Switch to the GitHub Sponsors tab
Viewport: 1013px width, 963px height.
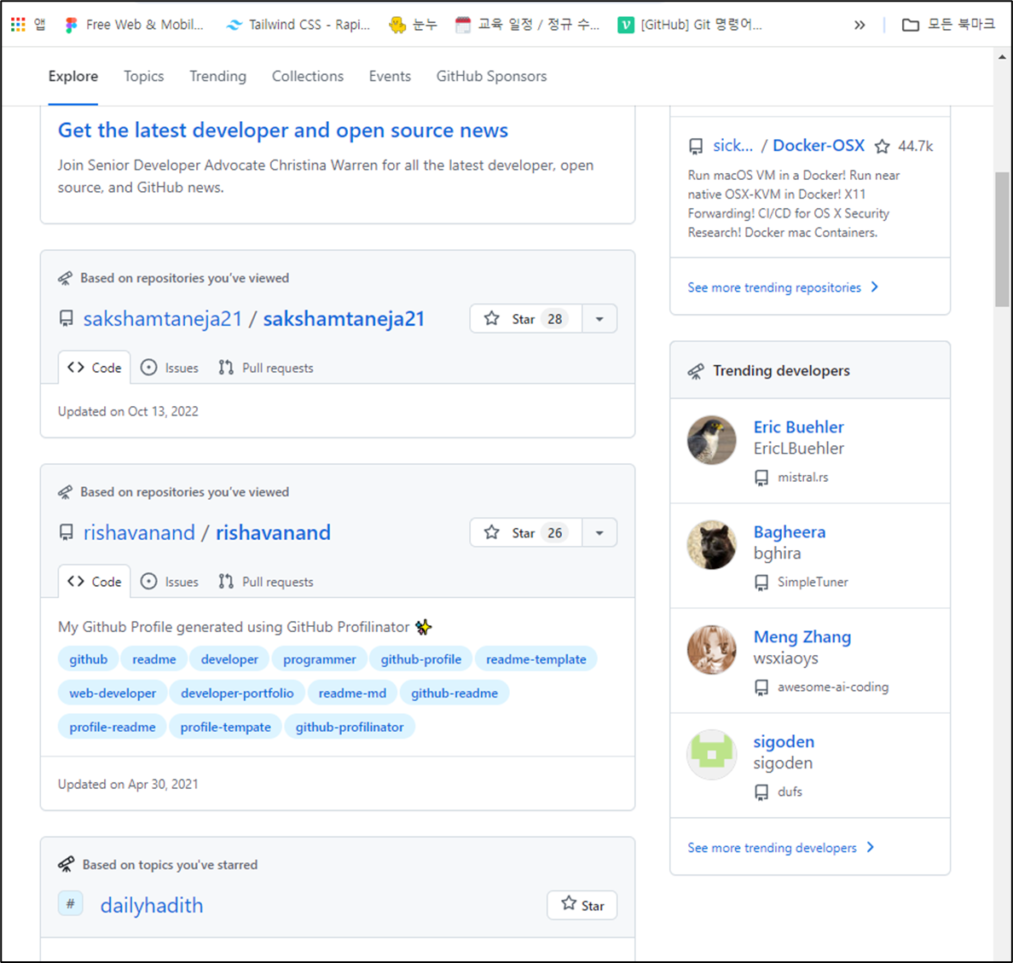pos(491,76)
